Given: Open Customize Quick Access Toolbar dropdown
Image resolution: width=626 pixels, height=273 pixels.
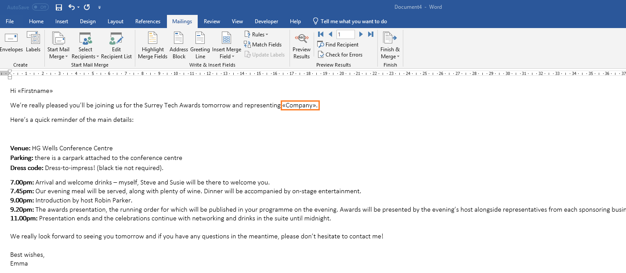Looking at the screenshot, I should pyautogui.click(x=100, y=7).
